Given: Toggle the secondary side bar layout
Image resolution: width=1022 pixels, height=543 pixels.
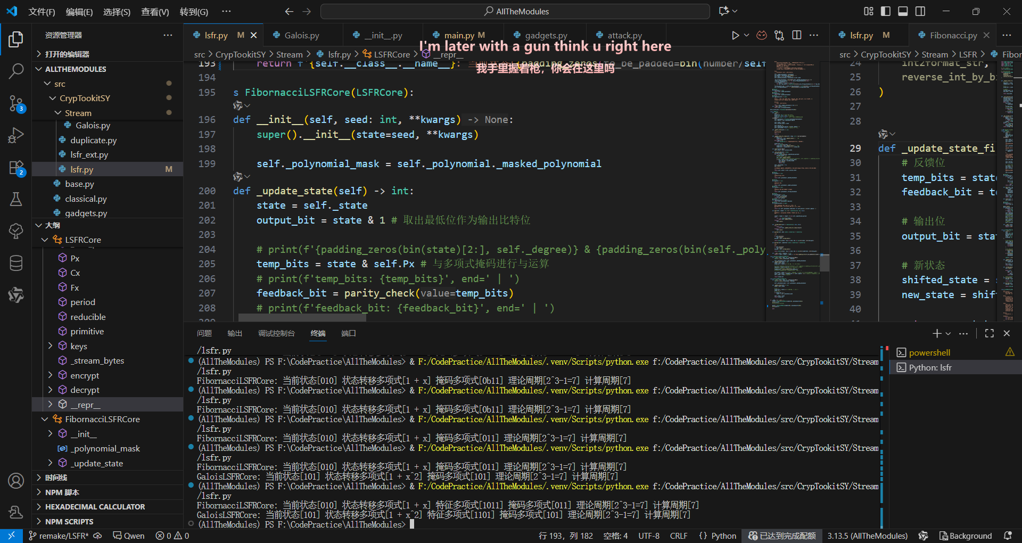Looking at the screenshot, I should click(x=920, y=11).
